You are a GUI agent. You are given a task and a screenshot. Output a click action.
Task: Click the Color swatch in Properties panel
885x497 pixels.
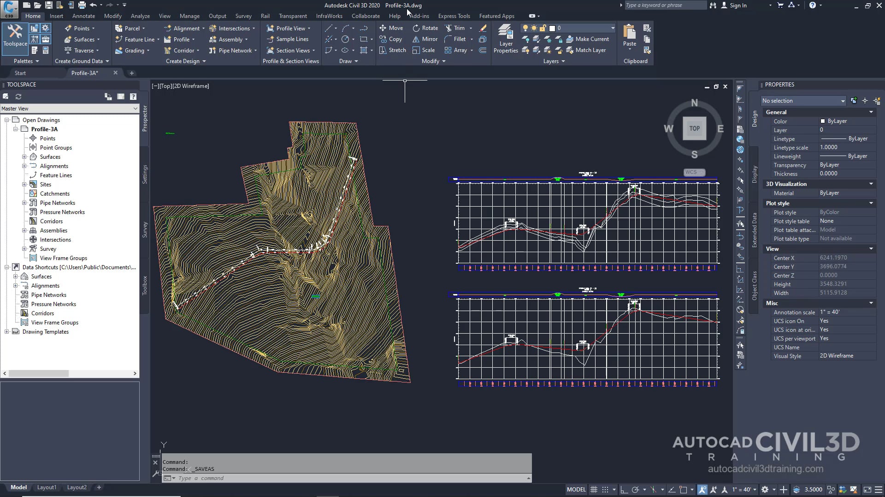coord(823,121)
